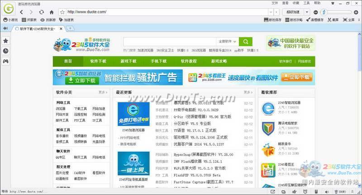This screenshot has height=195, width=362.
Task: Select the 首页 navigation tab
Action: (x=68, y=61)
